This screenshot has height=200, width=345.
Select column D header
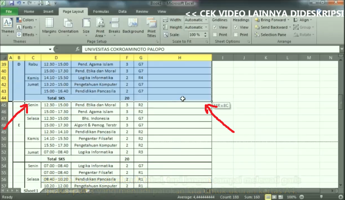[x=56, y=58]
